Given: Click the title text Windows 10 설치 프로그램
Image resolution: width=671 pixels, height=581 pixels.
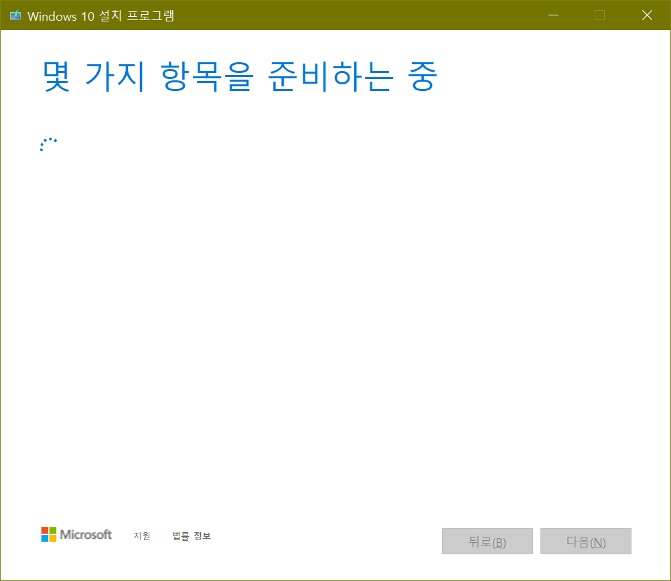Looking at the screenshot, I should pos(101,16).
